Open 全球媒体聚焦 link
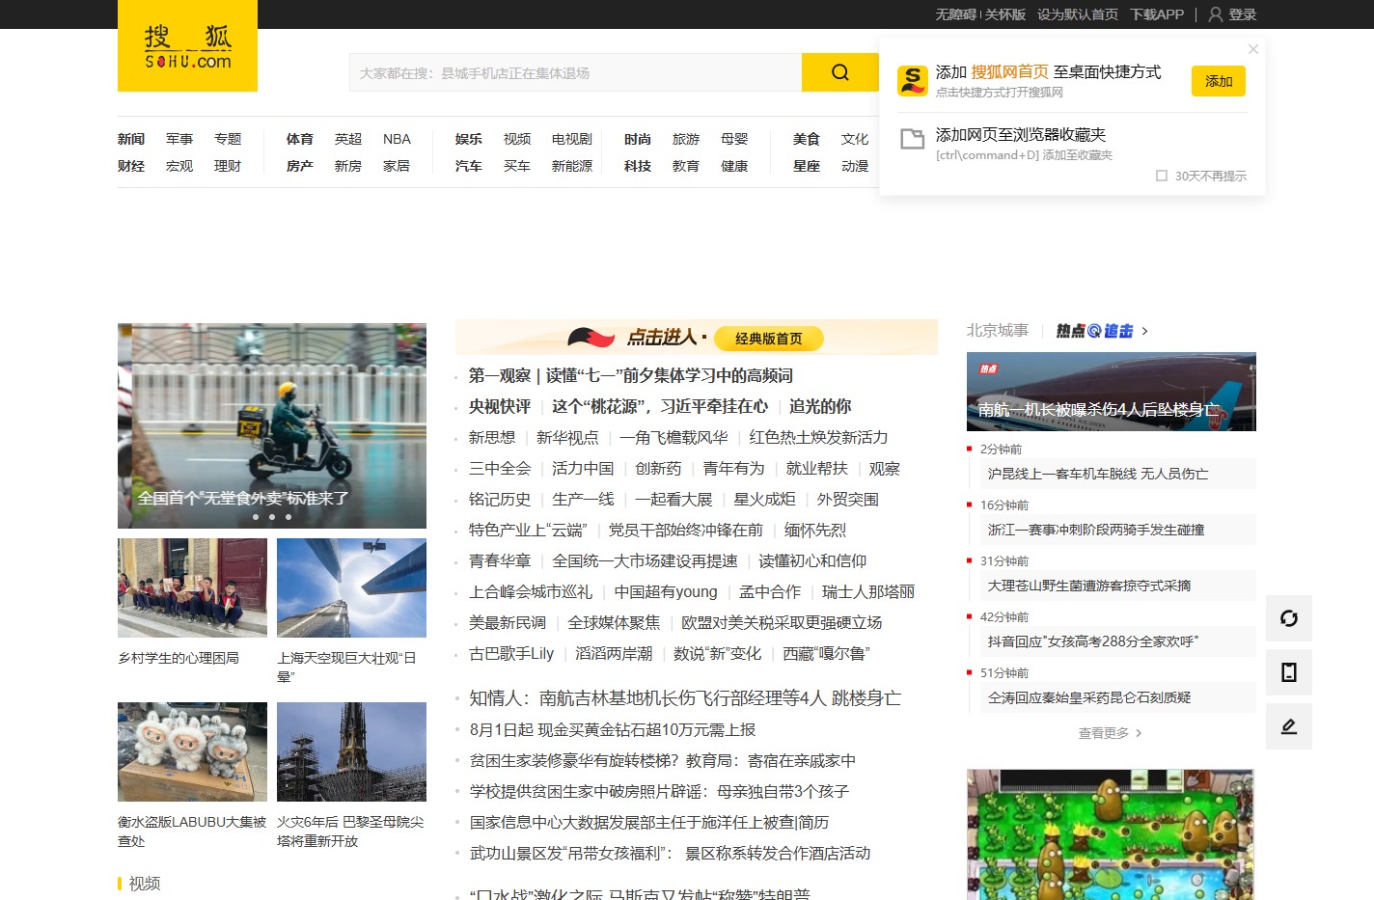Viewport: 1374px width, 900px height. [614, 622]
